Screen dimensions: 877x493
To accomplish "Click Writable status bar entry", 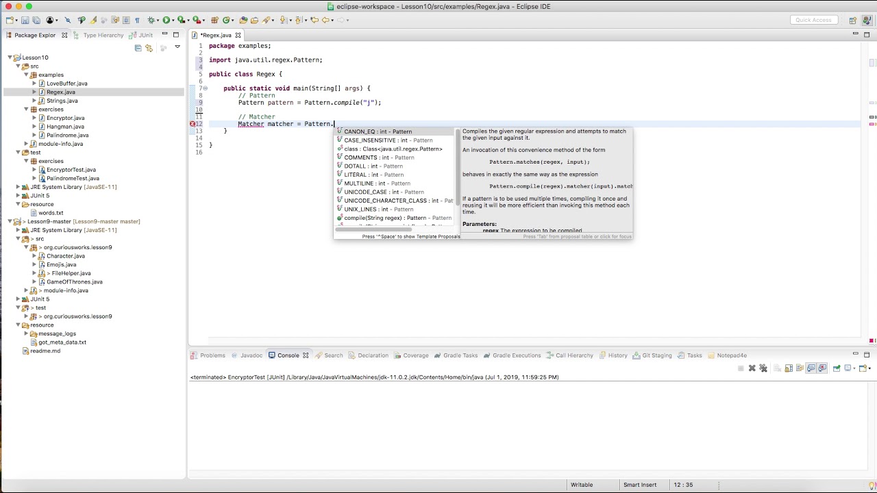I will point(582,485).
